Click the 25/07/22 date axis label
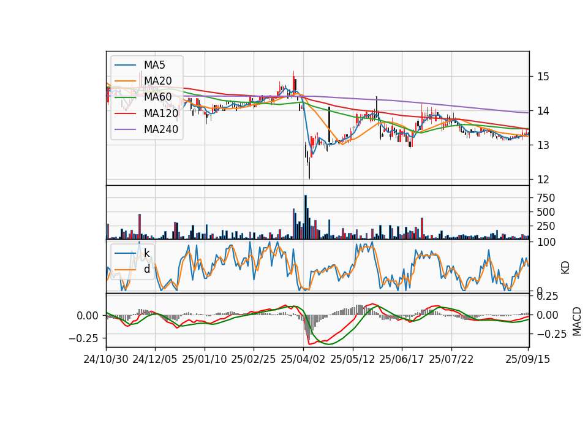Viewport: 588px width, 423px height. [451, 359]
